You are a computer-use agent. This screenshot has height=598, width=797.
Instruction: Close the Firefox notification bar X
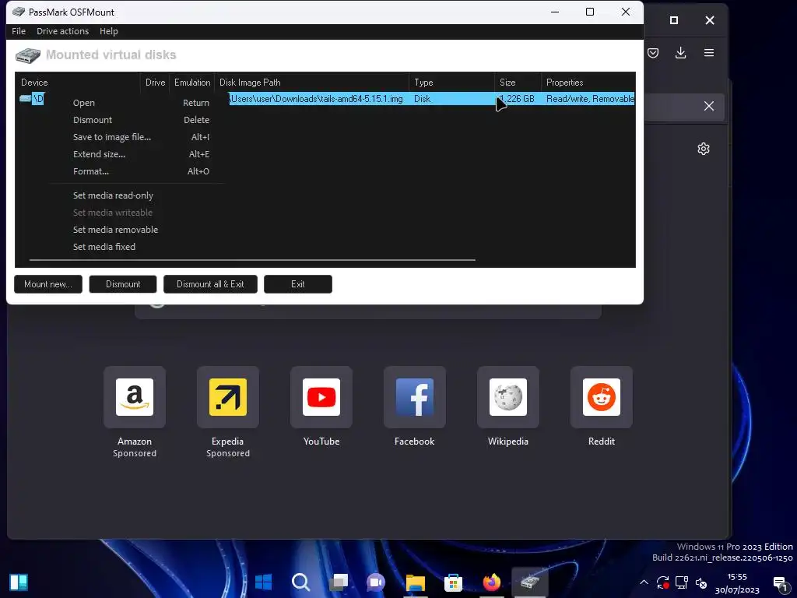coord(709,106)
